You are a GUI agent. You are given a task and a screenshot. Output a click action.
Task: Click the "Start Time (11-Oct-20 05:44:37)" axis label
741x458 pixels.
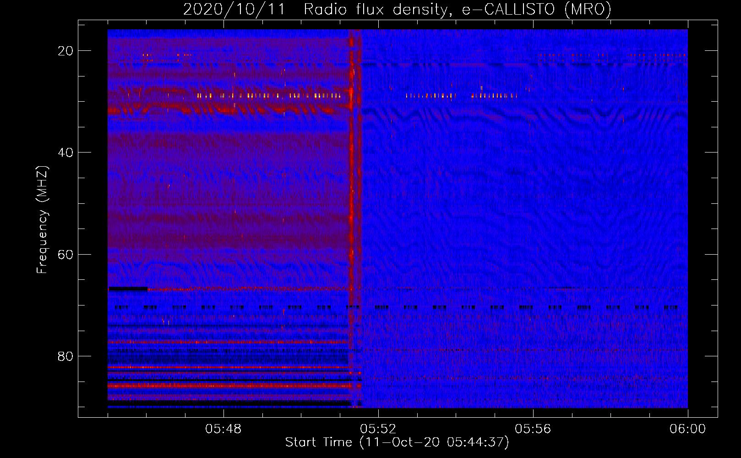(x=397, y=442)
